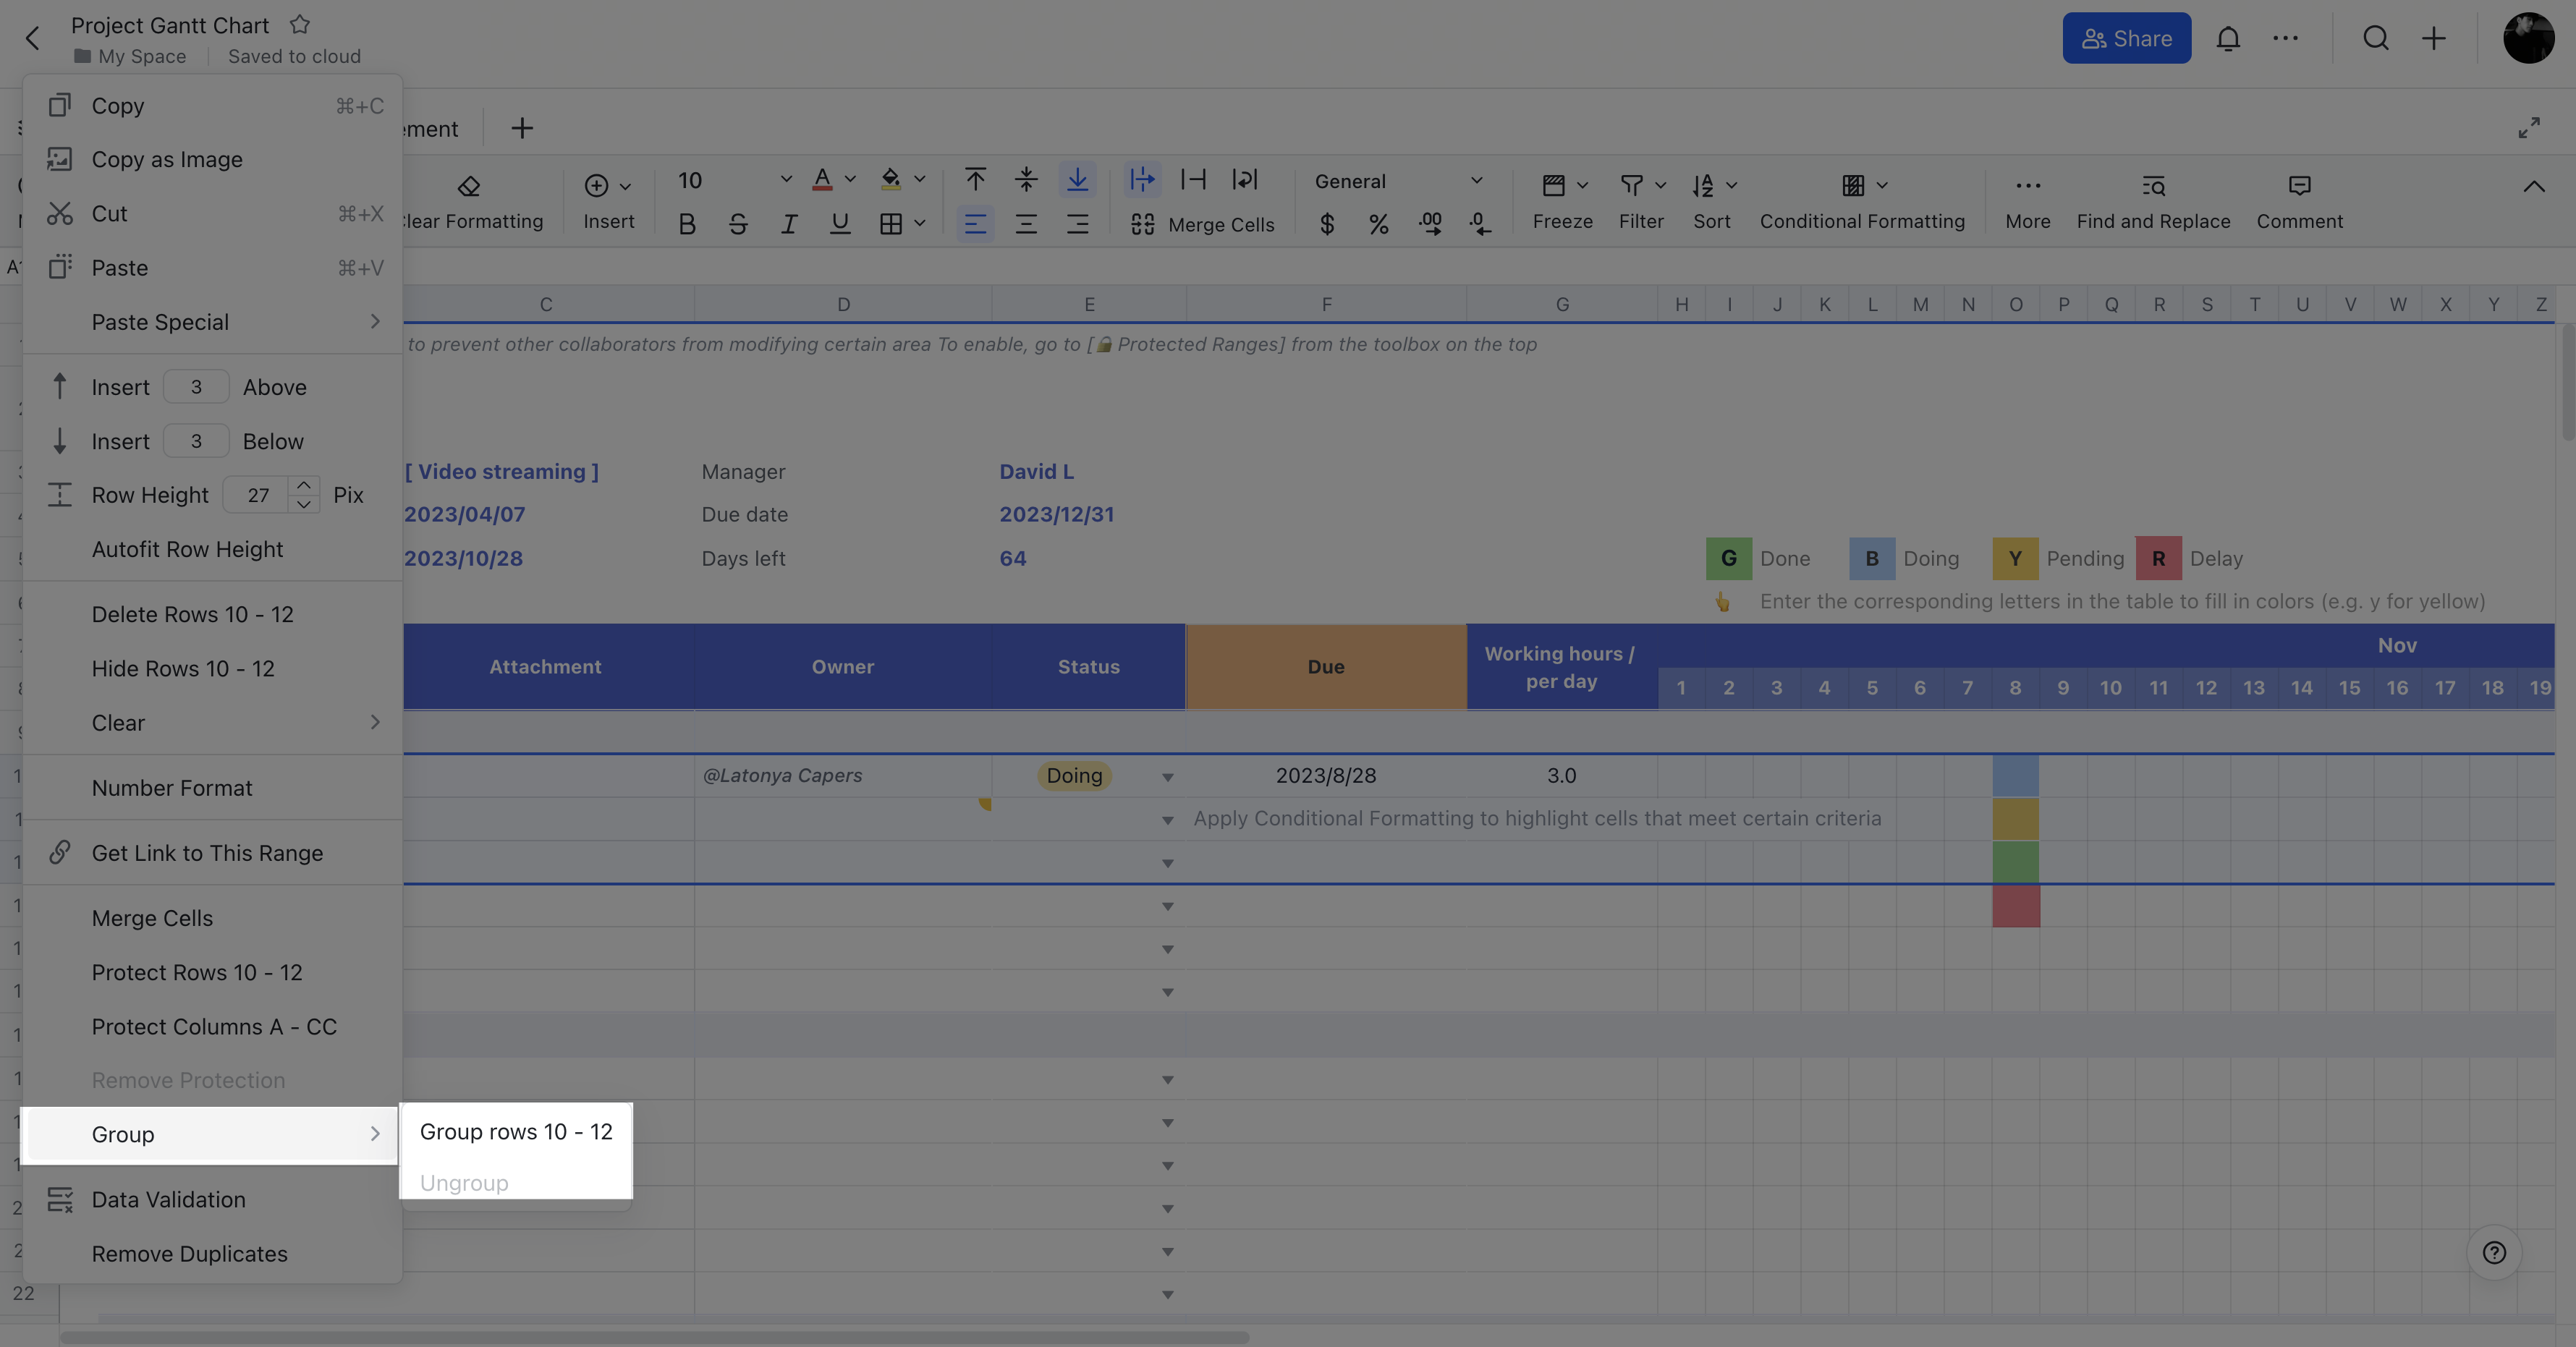Apply currency format with the dollar icon

(x=1327, y=225)
